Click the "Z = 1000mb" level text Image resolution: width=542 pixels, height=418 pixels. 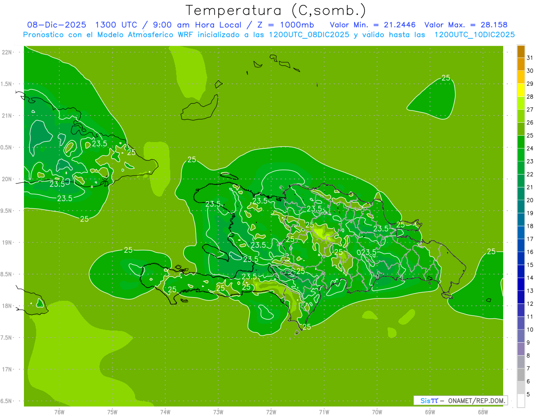pyautogui.click(x=285, y=25)
